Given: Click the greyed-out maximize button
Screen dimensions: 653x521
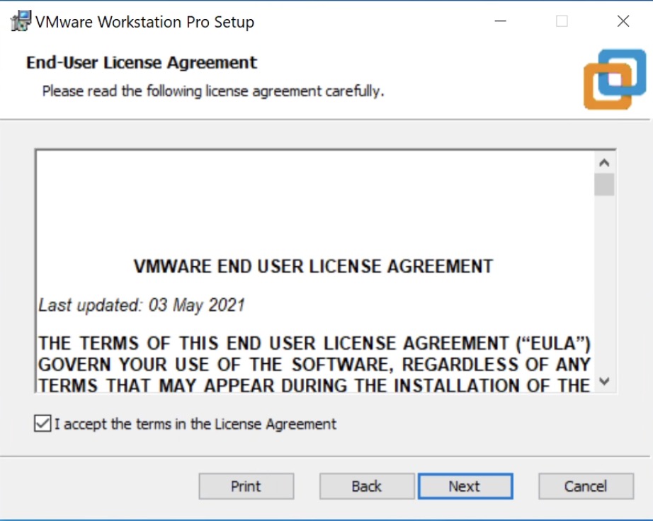Looking at the screenshot, I should pyautogui.click(x=562, y=21).
